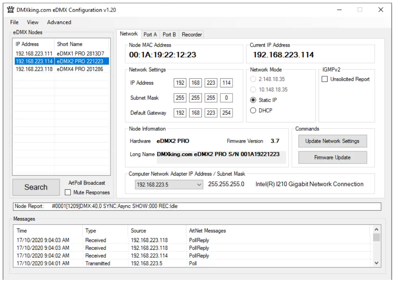Click the DMXking crown app icon

(10, 10)
